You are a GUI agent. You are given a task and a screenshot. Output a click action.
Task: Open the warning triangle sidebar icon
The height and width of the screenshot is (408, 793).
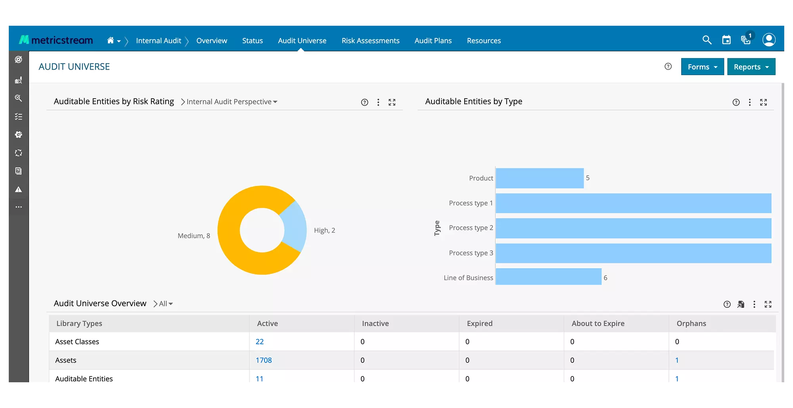18,190
